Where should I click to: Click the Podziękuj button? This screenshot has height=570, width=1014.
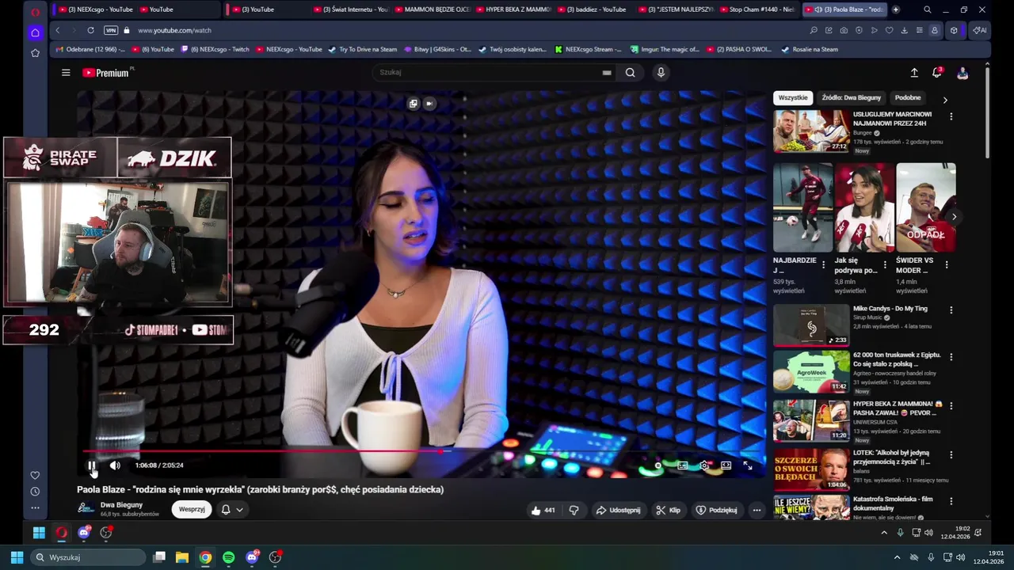[x=716, y=510]
